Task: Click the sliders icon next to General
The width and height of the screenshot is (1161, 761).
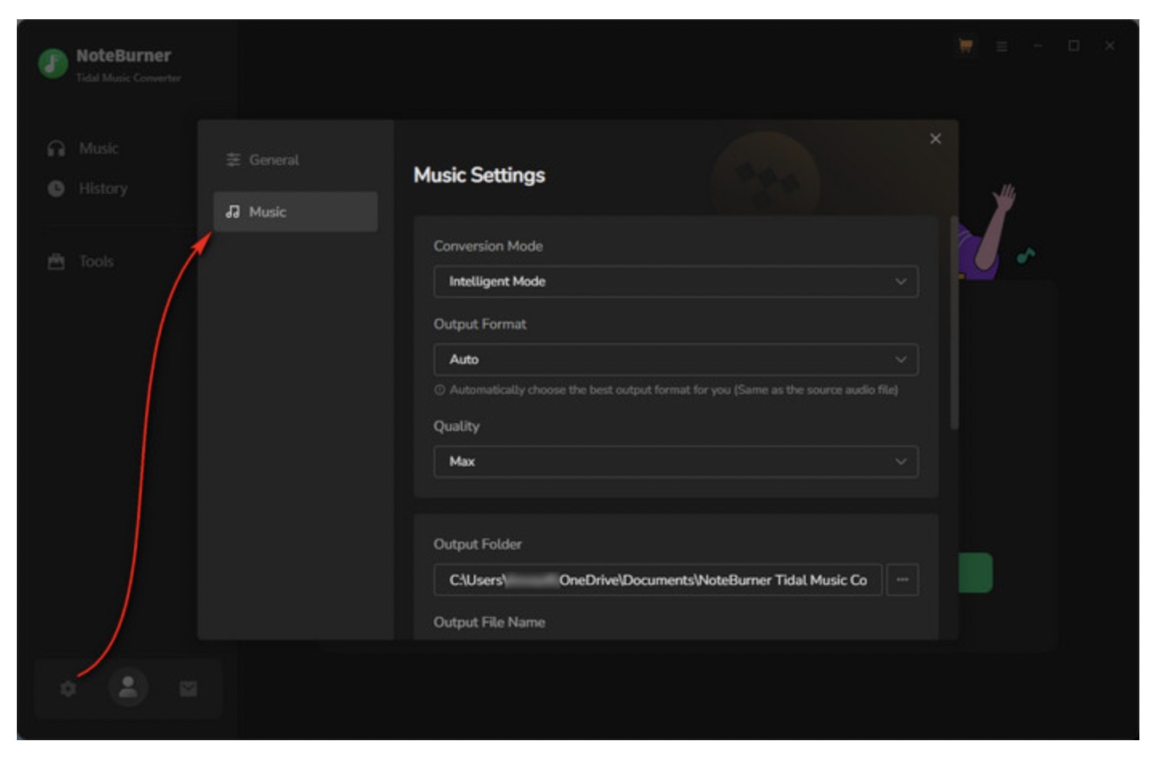Action: pos(233,160)
